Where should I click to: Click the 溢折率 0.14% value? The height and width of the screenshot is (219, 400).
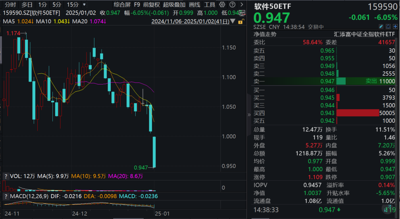(x=386, y=185)
